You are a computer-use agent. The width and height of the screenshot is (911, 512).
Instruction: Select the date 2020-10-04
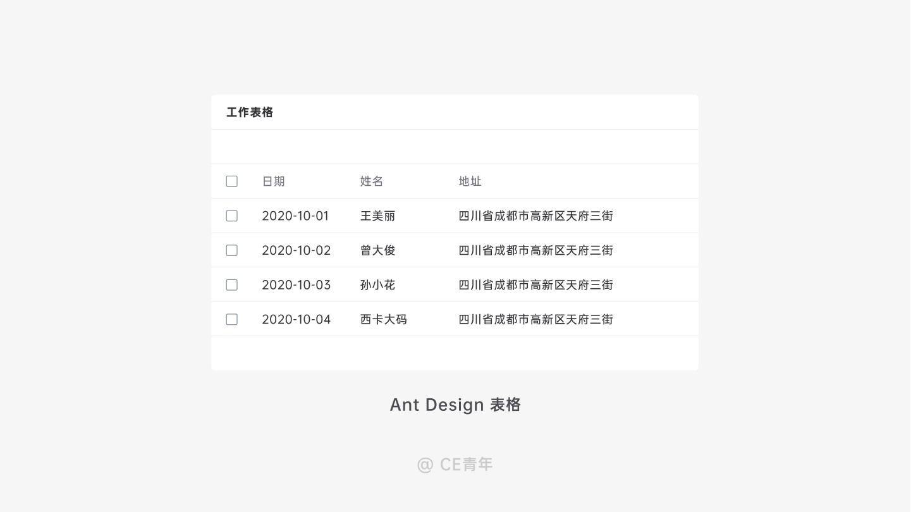297,319
